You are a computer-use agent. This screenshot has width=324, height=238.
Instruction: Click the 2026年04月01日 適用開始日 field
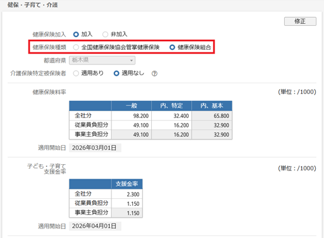point(95,226)
